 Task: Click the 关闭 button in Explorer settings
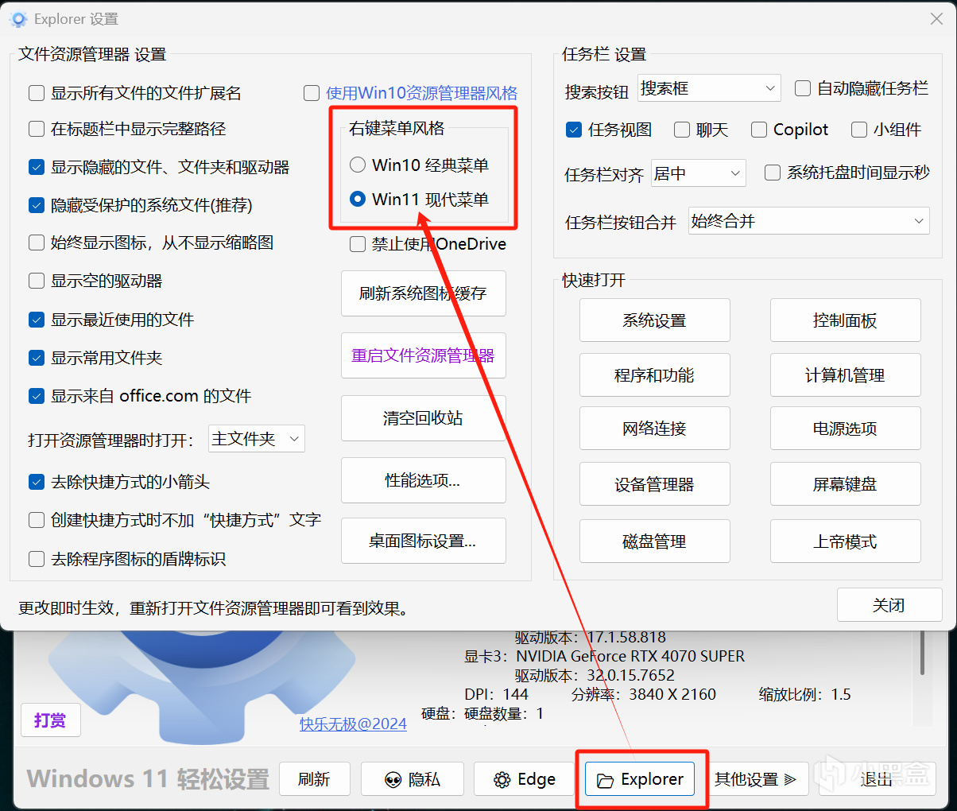pos(889,605)
